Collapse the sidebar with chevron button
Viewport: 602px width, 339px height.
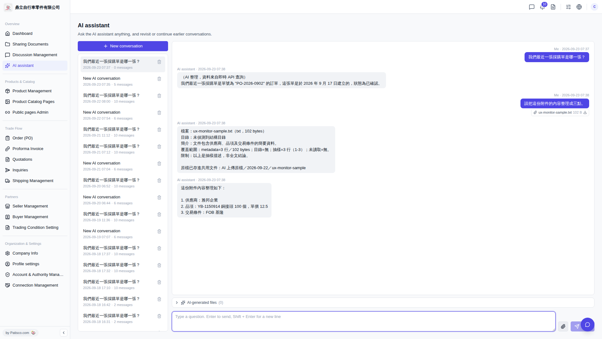(64, 333)
